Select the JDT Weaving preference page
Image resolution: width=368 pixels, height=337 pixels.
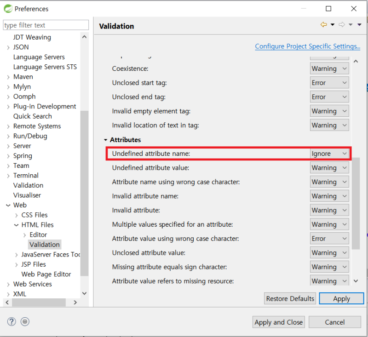tap(32, 37)
